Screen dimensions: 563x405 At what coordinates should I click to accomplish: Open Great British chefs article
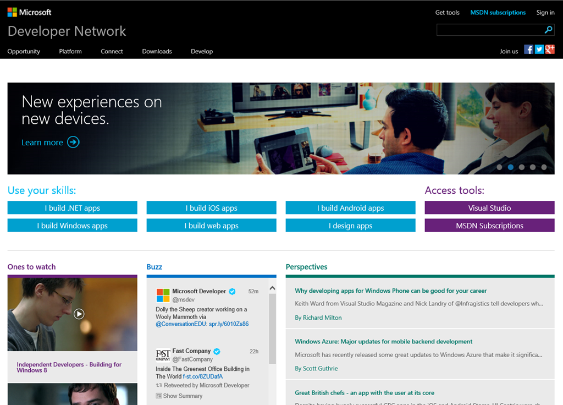(x=365, y=393)
